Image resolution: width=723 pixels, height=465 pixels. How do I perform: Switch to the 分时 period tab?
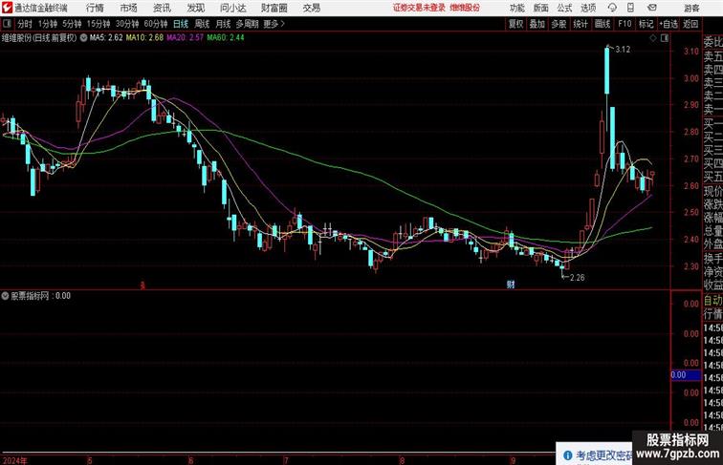click(x=25, y=24)
